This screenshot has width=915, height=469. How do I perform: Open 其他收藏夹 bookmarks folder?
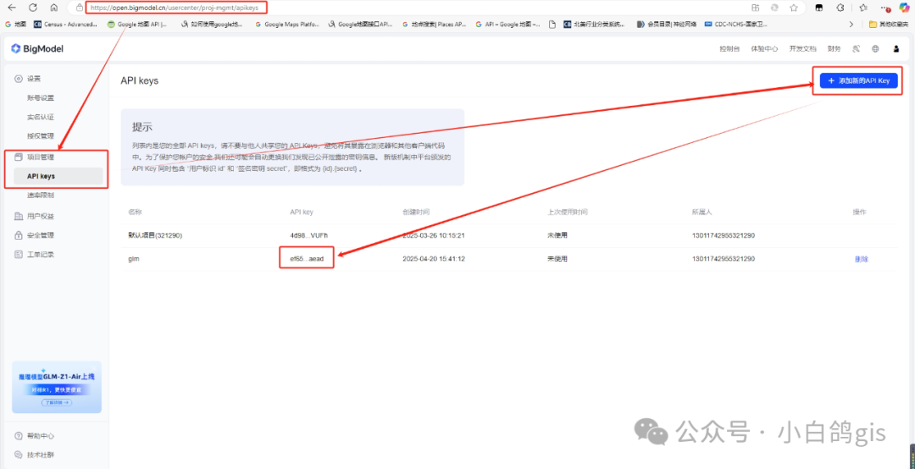pyautogui.click(x=888, y=24)
